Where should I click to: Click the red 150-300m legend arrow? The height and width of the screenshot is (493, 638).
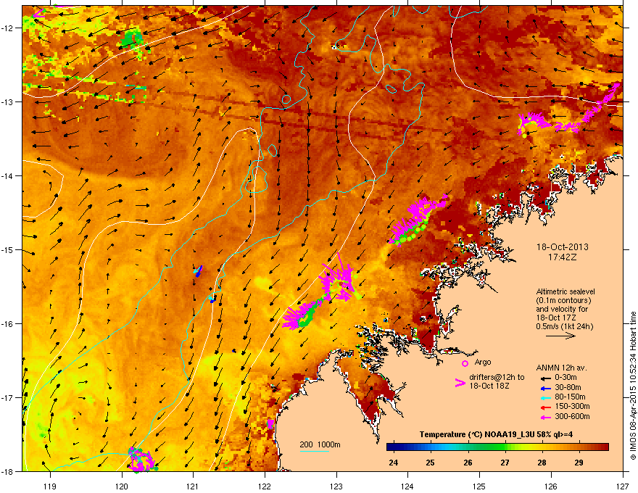pyautogui.click(x=544, y=407)
